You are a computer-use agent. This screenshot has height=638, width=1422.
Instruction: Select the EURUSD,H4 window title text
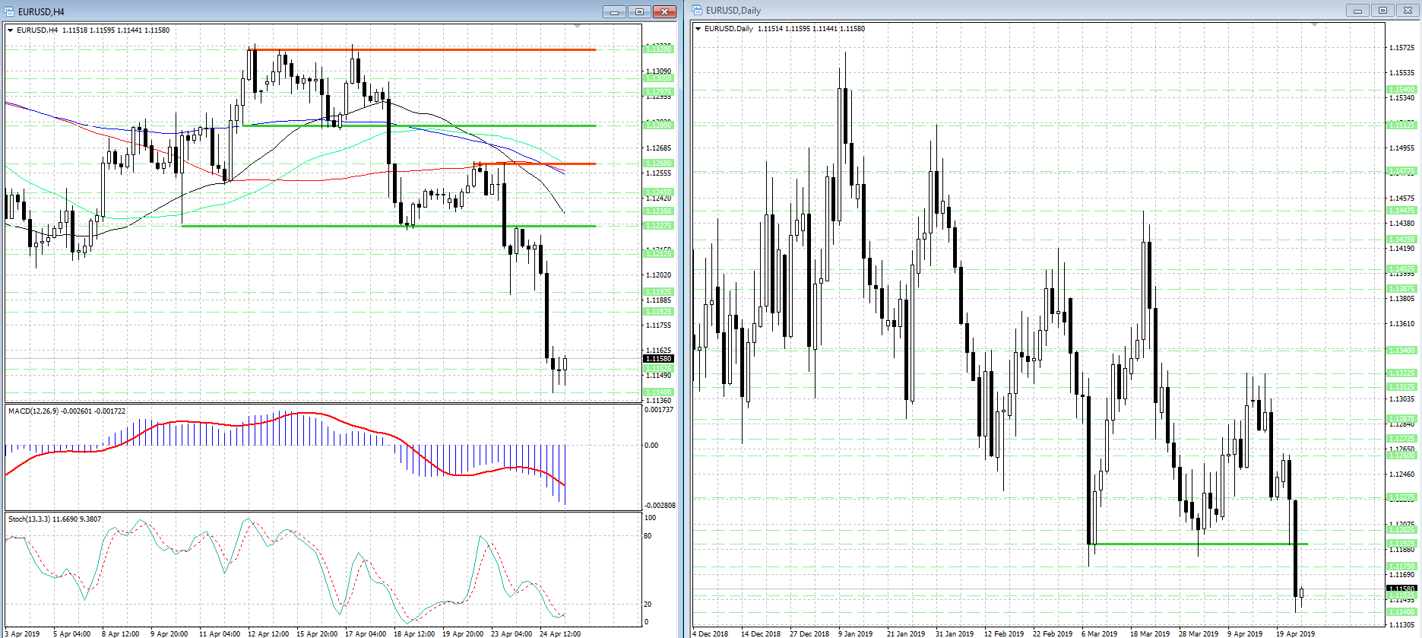coord(41,11)
